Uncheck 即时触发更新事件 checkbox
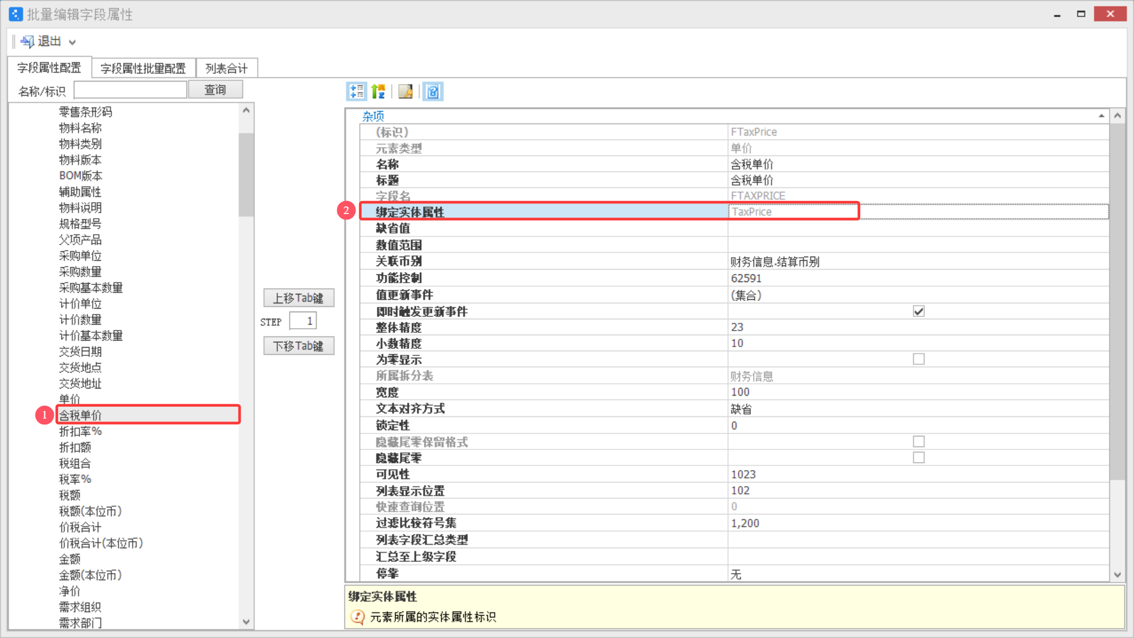1134x638 pixels. tap(918, 311)
